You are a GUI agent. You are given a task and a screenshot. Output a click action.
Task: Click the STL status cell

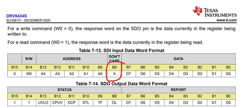click(86, 103)
